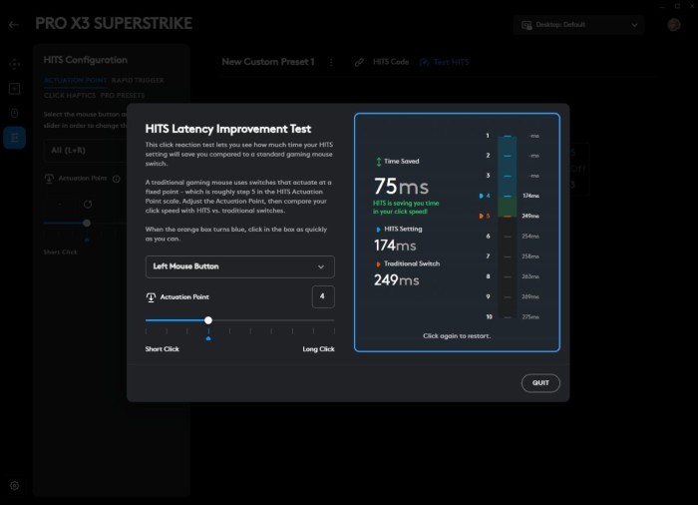Click the settings gear icon in the sidebar
The width and height of the screenshot is (698, 505).
pyautogui.click(x=14, y=485)
